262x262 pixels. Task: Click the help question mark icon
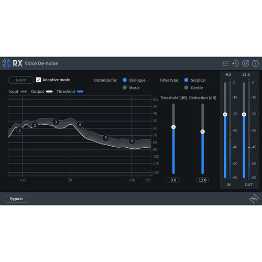click(255, 63)
